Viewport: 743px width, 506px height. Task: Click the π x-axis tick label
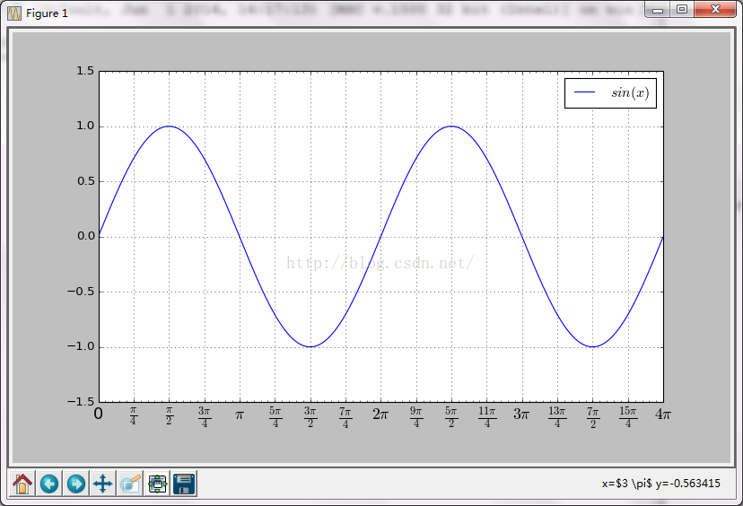(x=240, y=415)
